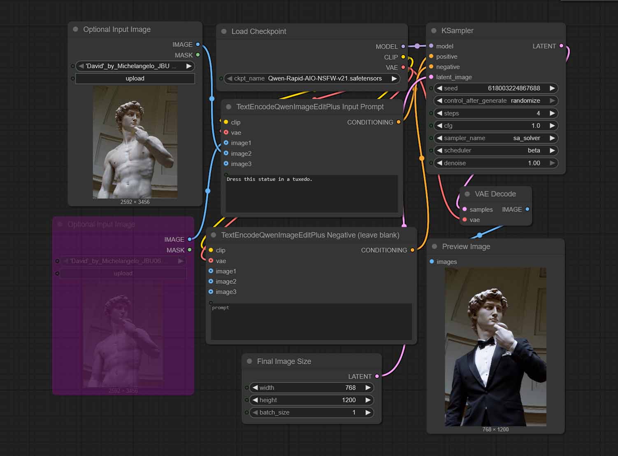Screen dimensions: 618x456
Task: Click the images input socket on Preview Image
Action: point(431,261)
